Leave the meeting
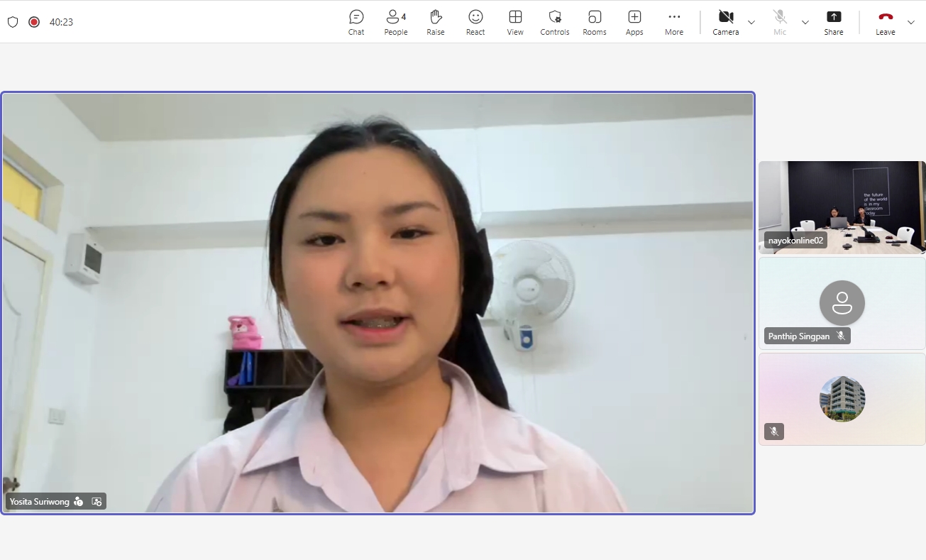 tap(885, 22)
